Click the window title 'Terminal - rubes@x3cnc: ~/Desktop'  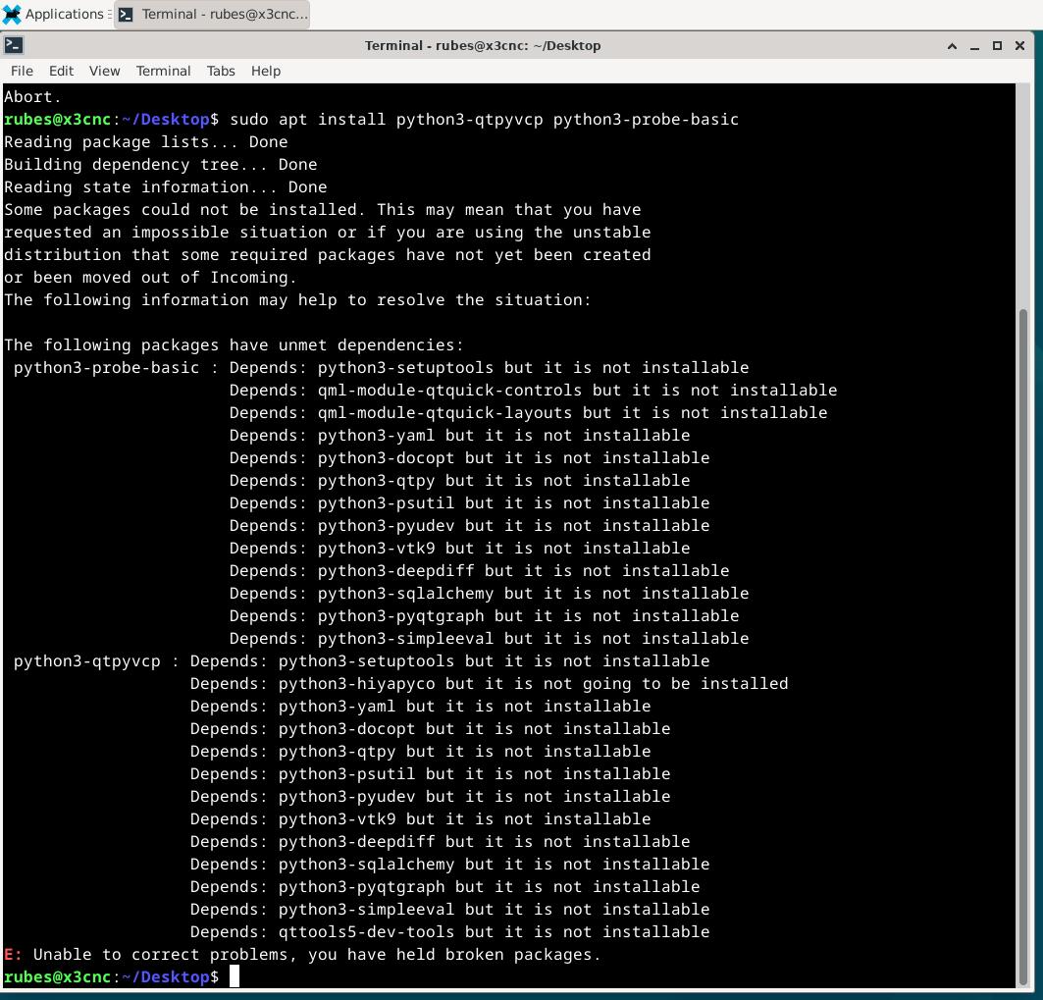(x=483, y=45)
